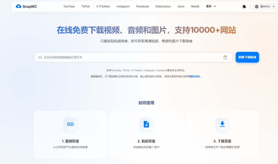This screenshot has width=278, height=164.
Task: Click the chain-link icon above 复制链接
Action: pyautogui.click(x=70, y=125)
